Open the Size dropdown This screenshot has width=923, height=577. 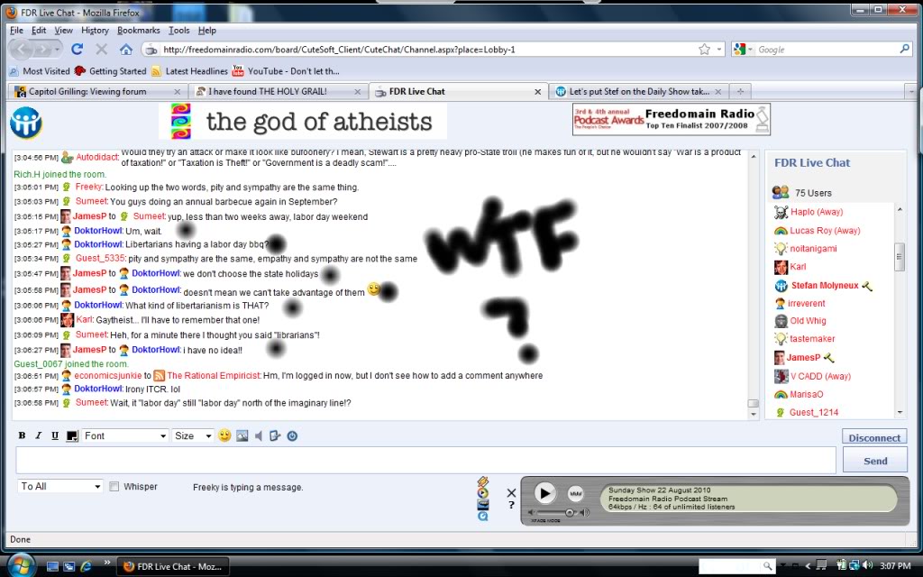(x=193, y=435)
